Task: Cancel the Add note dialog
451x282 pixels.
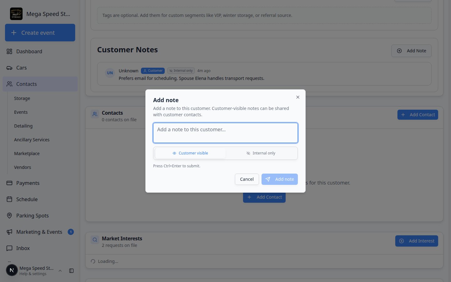Action: [247, 179]
